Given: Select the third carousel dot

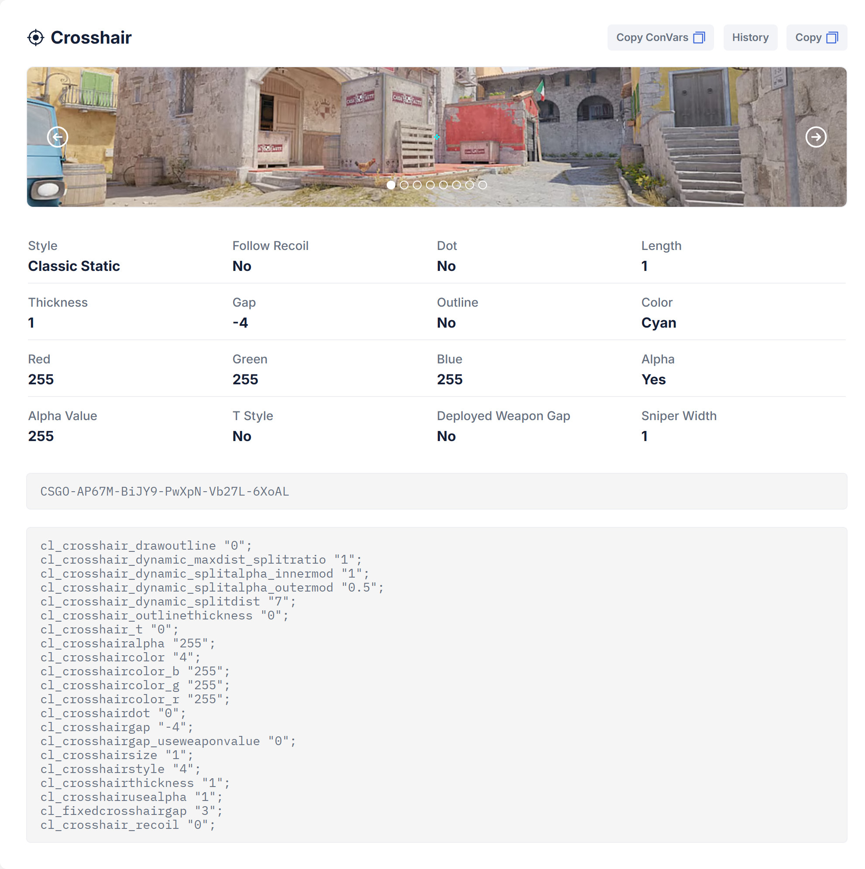Looking at the screenshot, I should pos(417,185).
